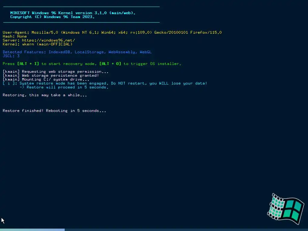The image size is (308, 231).
Task: Click 'Restoring, this may take a while...' line
Action: click(x=45, y=95)
